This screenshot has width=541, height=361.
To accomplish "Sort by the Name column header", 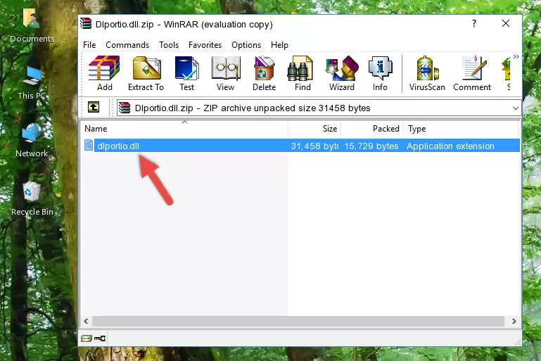I will (x=184, y=128).
